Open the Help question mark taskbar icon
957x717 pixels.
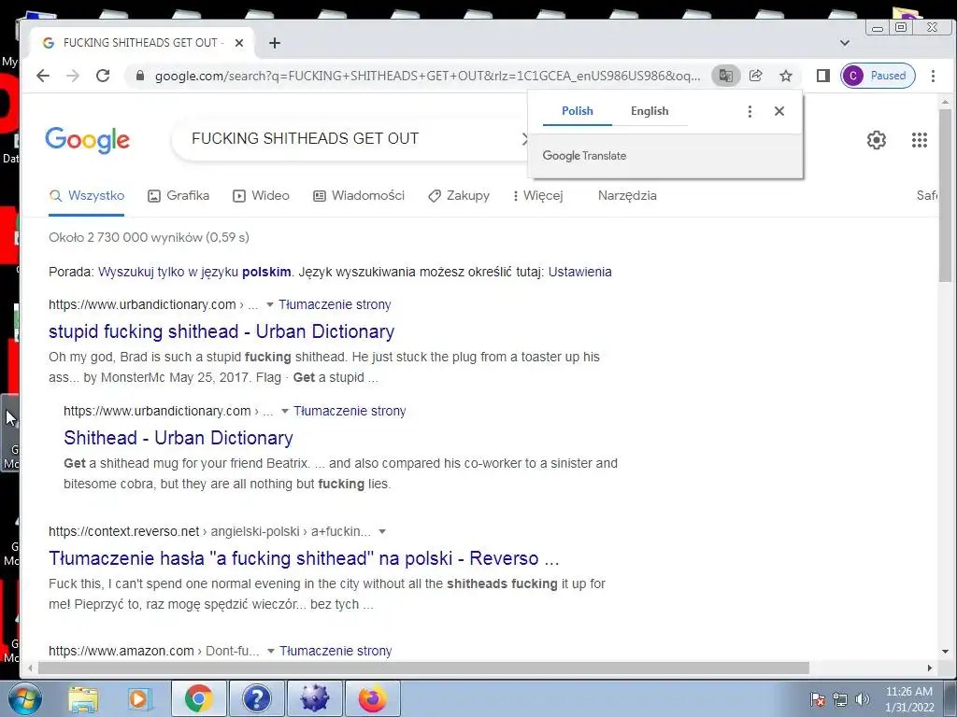(256, 698)
